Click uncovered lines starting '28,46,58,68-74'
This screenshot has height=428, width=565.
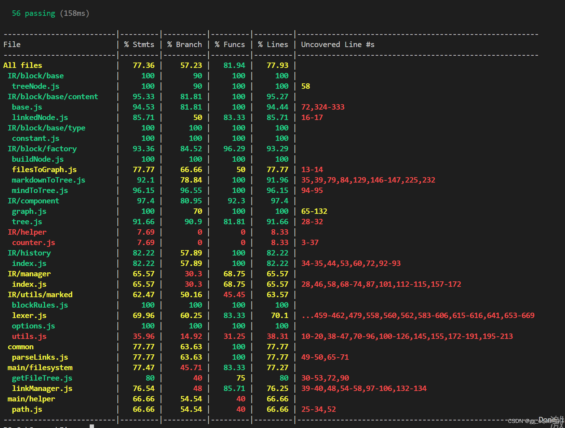381,284
